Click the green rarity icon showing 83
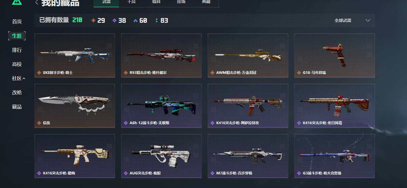Screen dimensions: 407x188 pyautogui.click(x=157, y=20)
